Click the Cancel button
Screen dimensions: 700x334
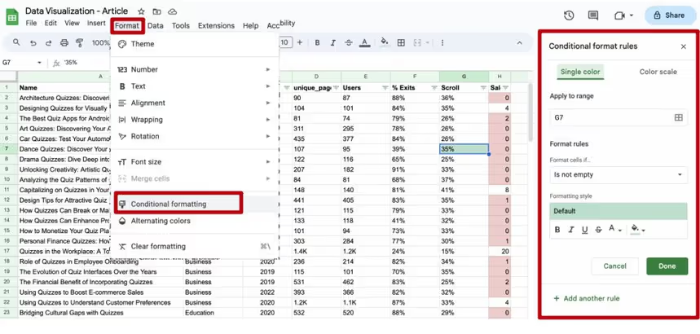(614, 266)
